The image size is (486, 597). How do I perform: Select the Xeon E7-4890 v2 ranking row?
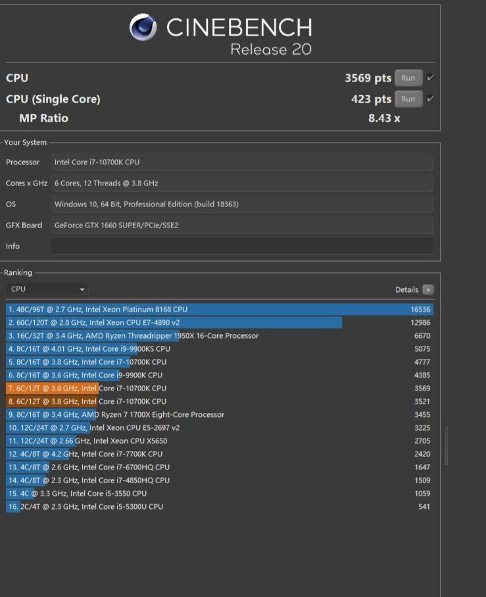(x=220, y=322)
